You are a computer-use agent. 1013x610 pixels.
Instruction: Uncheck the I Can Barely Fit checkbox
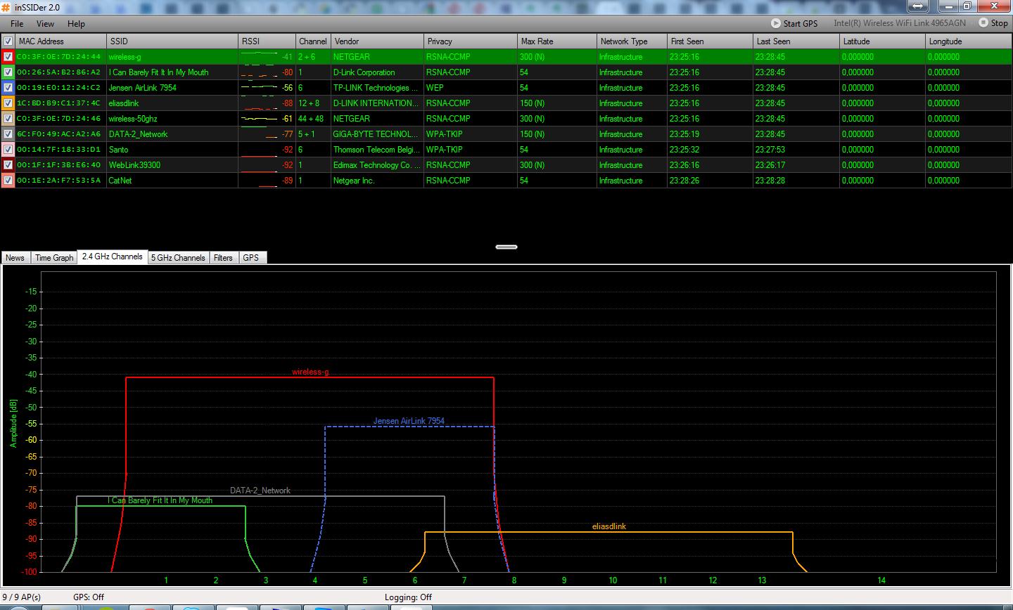point(8,72)
